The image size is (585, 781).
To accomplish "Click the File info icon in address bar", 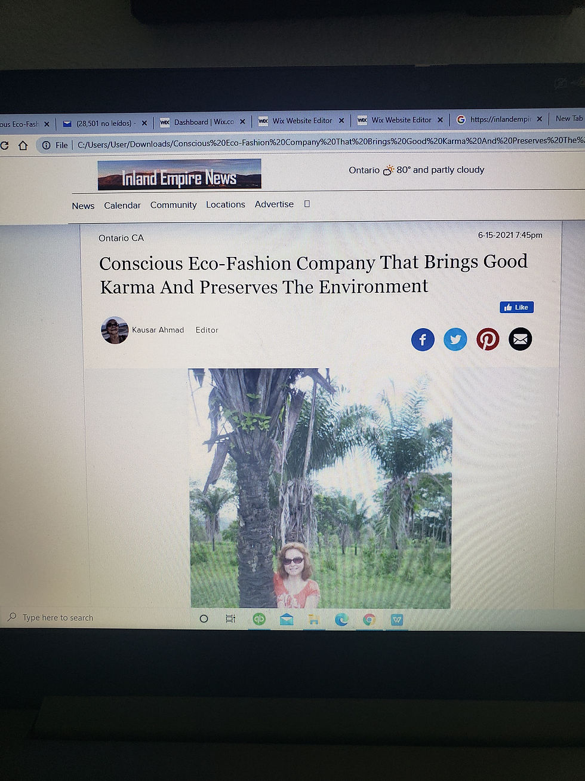I will [x=46, y=145].
